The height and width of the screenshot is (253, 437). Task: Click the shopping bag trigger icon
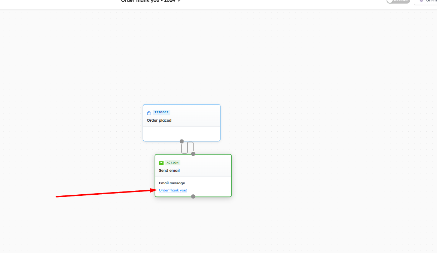tap(149, 113)
